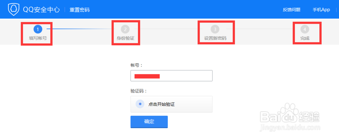Select step 1 circle icon
This screenshot has width=339, height=139.
38,29
